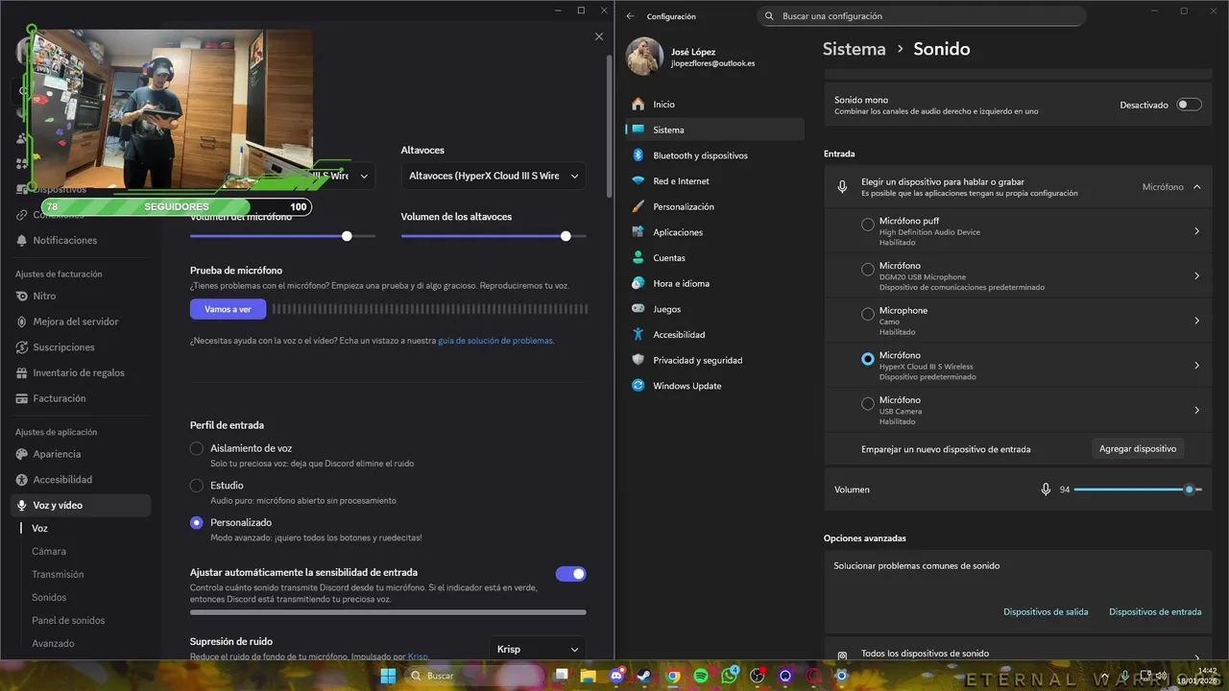Open Dispositivos de entrada troubleshooter link

[1155, 611]
